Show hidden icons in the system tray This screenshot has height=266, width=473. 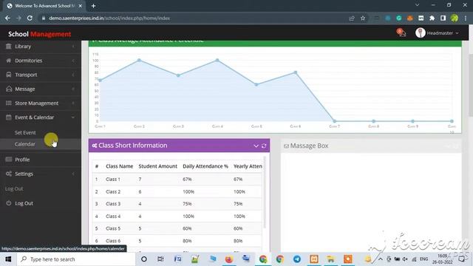click(381, 259)
